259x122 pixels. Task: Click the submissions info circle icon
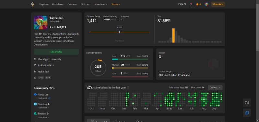point(128,88)
